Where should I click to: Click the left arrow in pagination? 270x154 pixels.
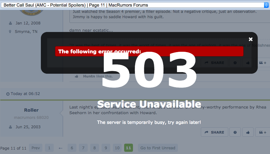tap(60, 148)
